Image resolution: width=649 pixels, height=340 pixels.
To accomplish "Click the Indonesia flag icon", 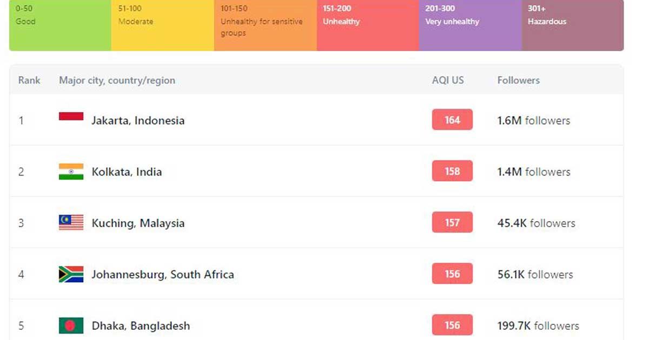I will click(x=71, y=120).
